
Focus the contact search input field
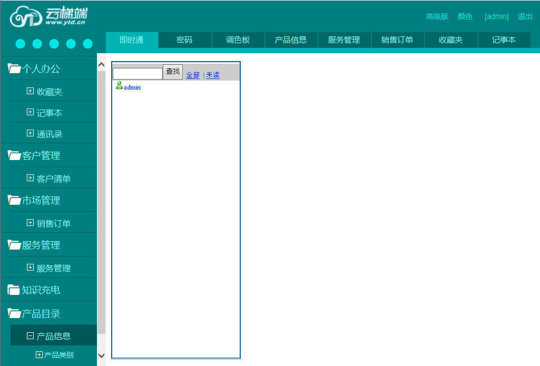(x=138, y=73)
